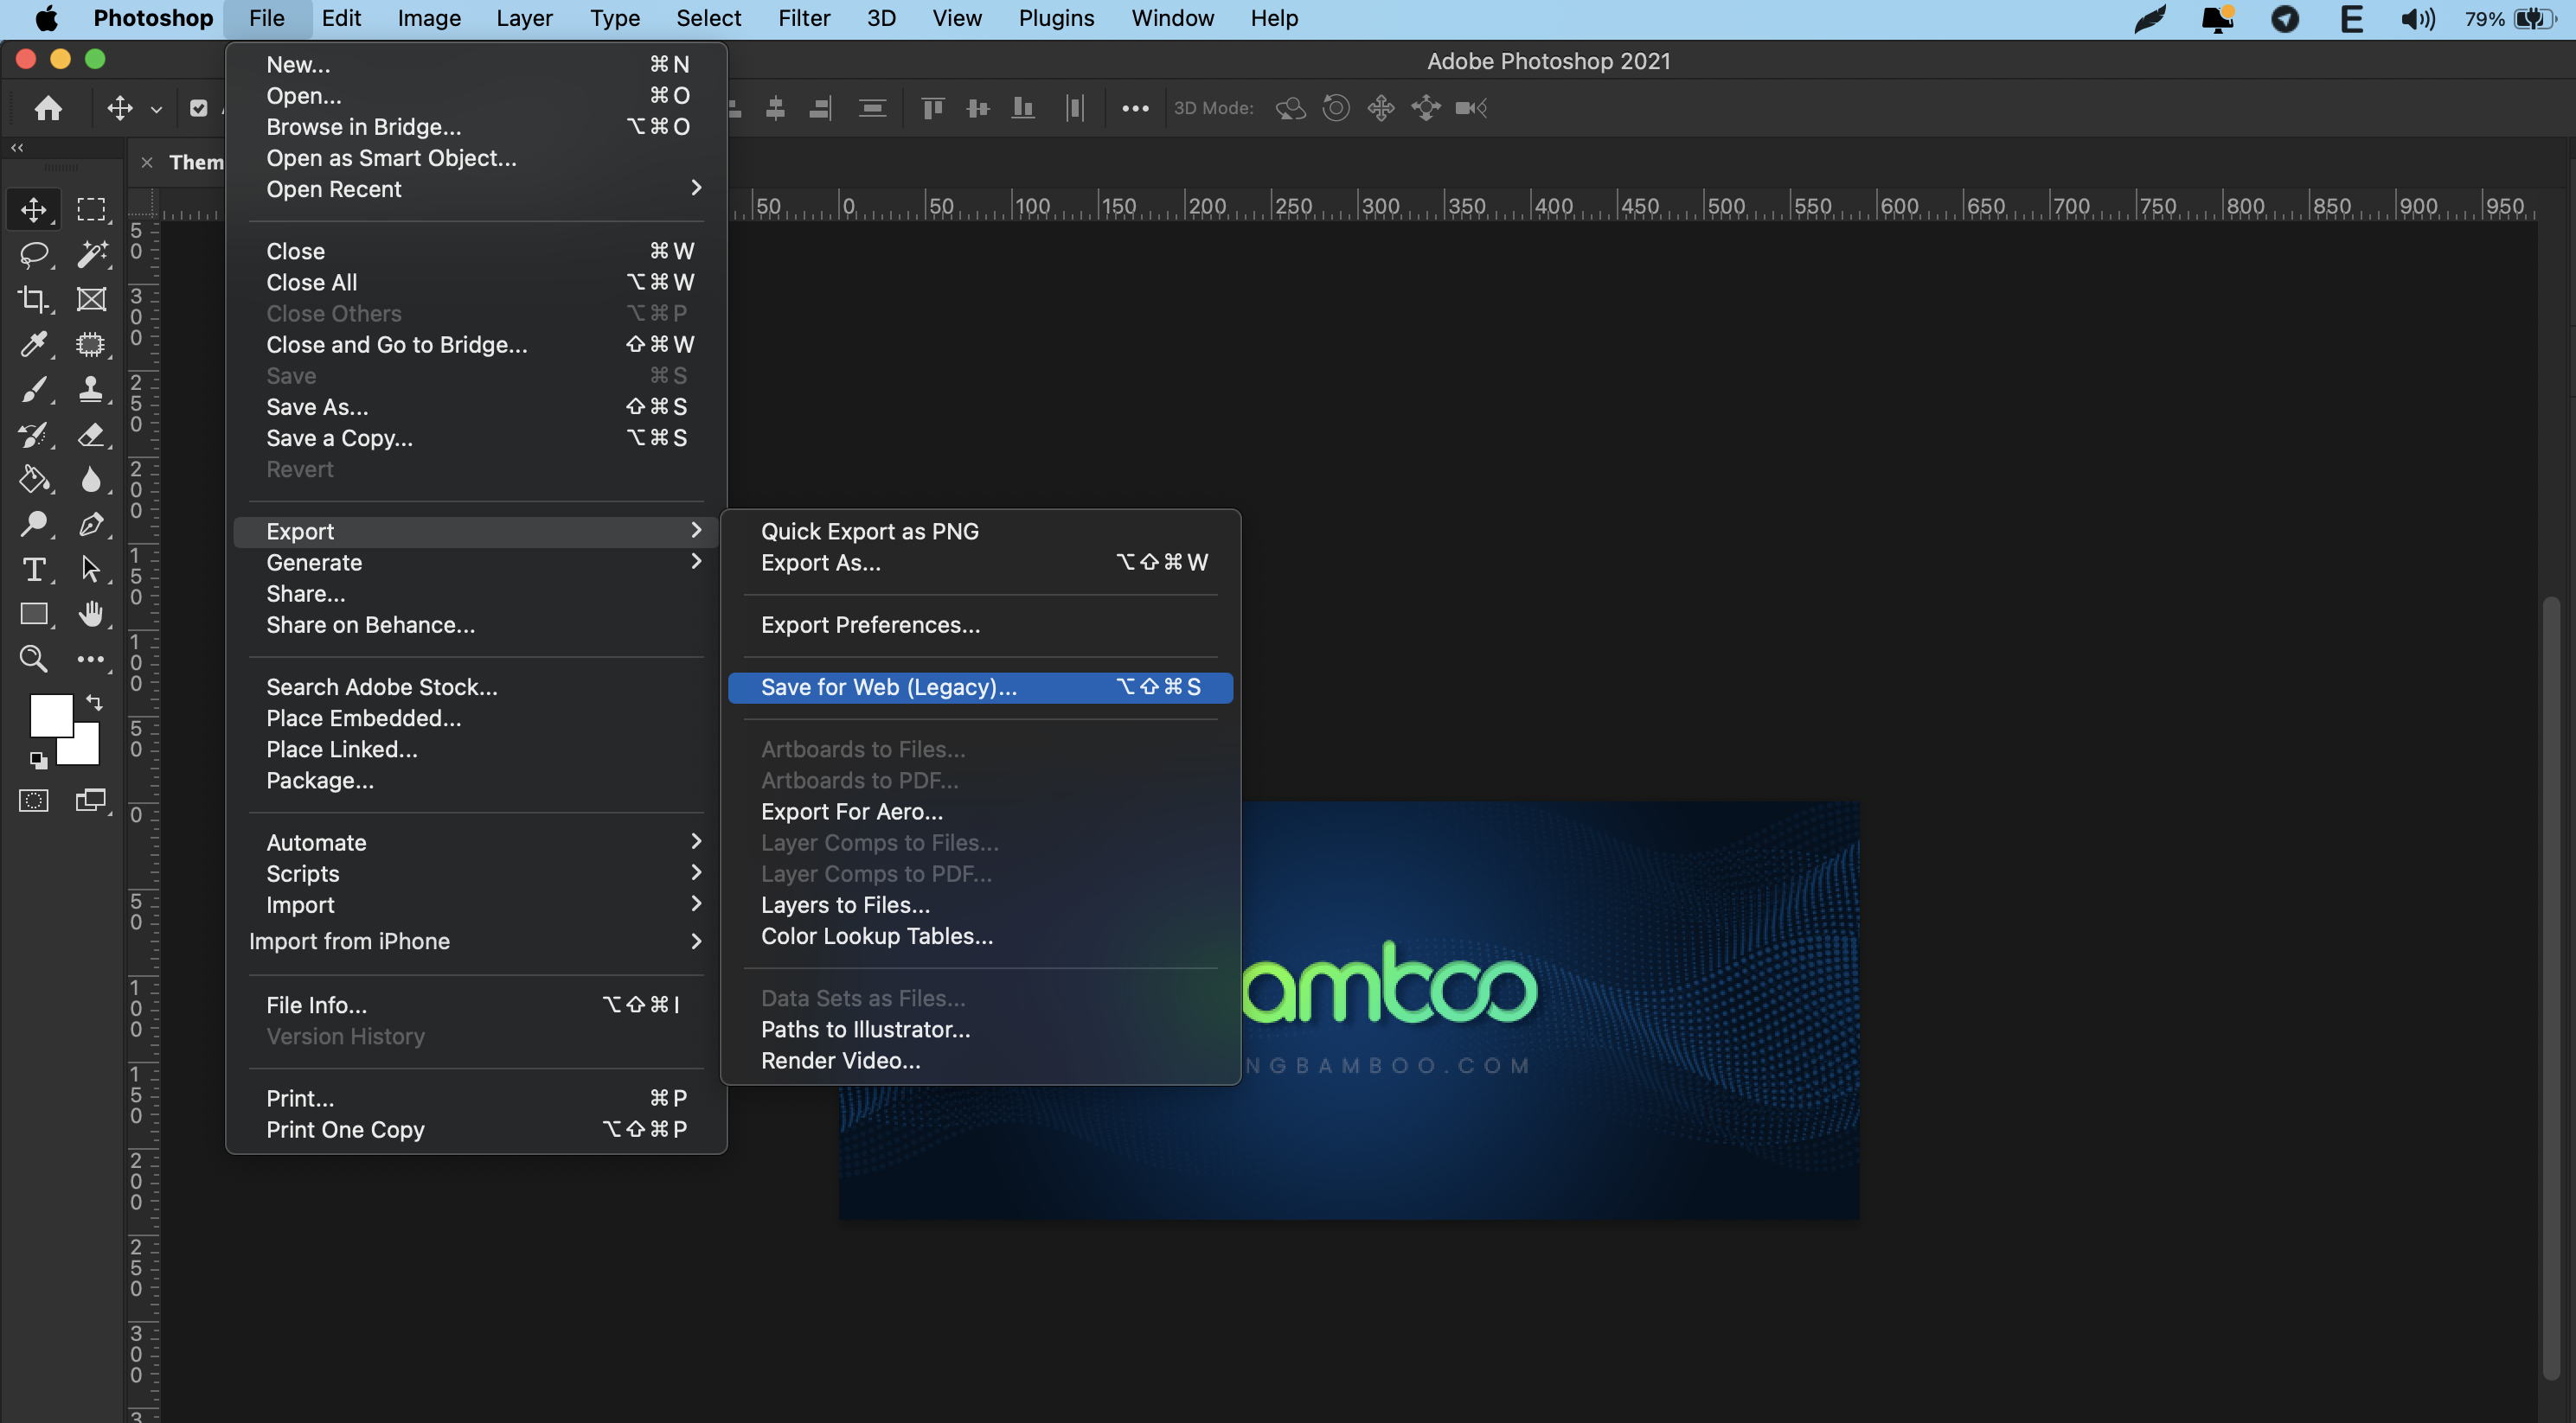This screenshot has width=2576, height=1423.
Task: Open the Filter menu
Action: (803, 18)
